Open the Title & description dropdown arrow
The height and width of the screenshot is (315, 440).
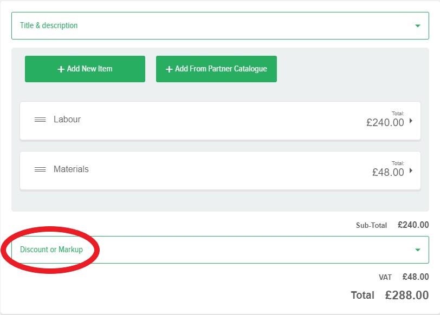pyautogui.click(x=417, y=26)
